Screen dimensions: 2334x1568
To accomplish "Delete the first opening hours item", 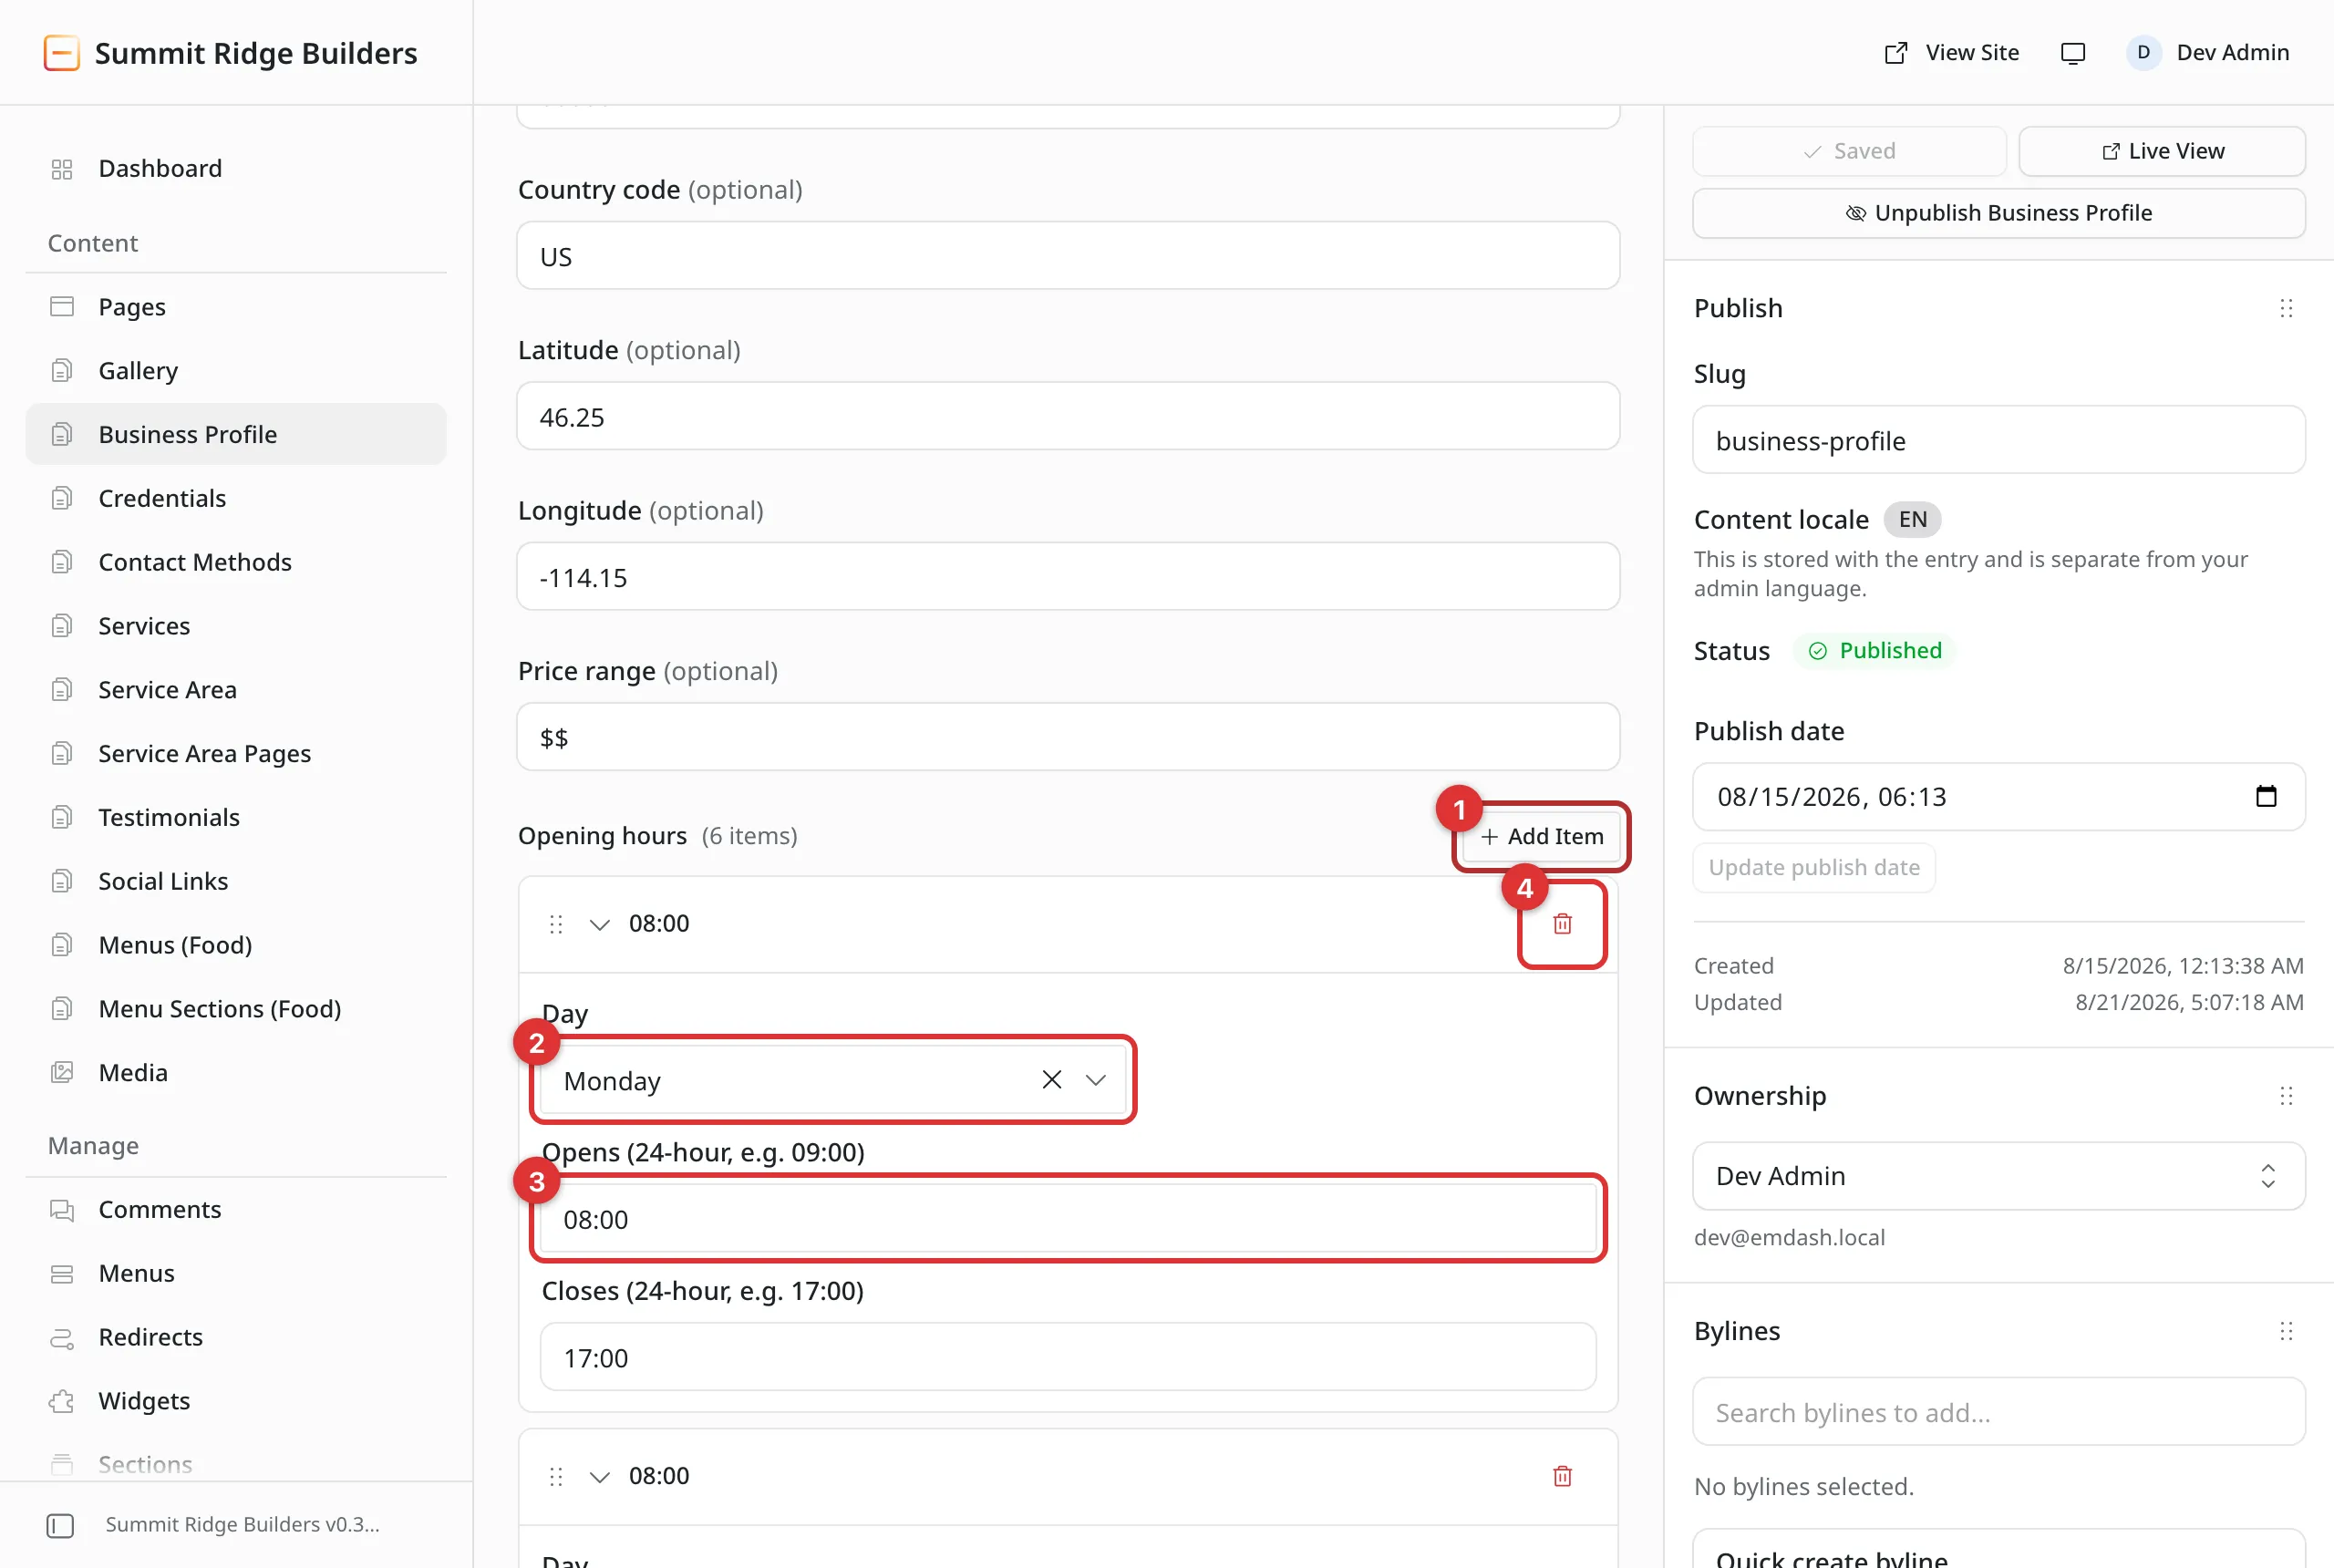I will [1562, 924].
